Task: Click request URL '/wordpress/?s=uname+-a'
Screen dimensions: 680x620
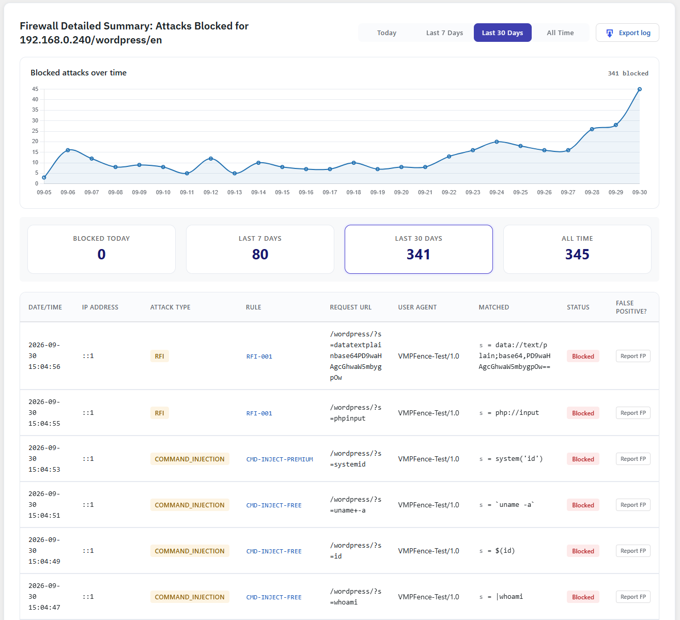Action: [356, 505]
